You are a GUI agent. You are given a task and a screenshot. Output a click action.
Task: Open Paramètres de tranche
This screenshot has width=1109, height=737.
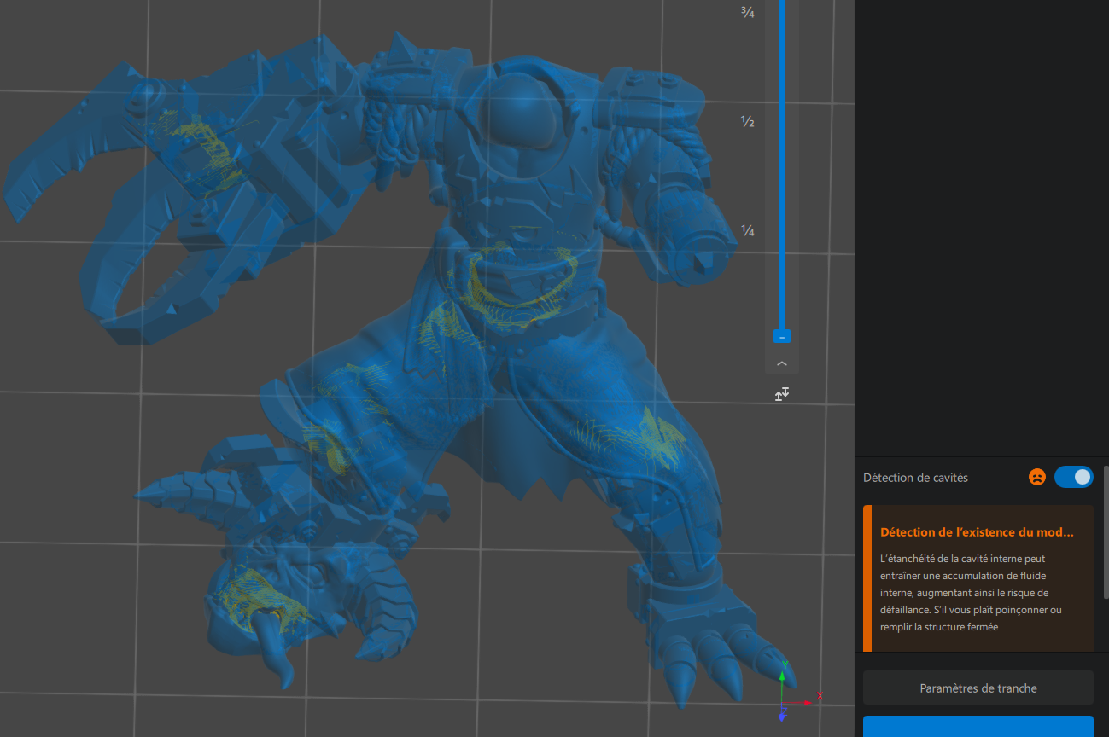click(x=978, y=688)
